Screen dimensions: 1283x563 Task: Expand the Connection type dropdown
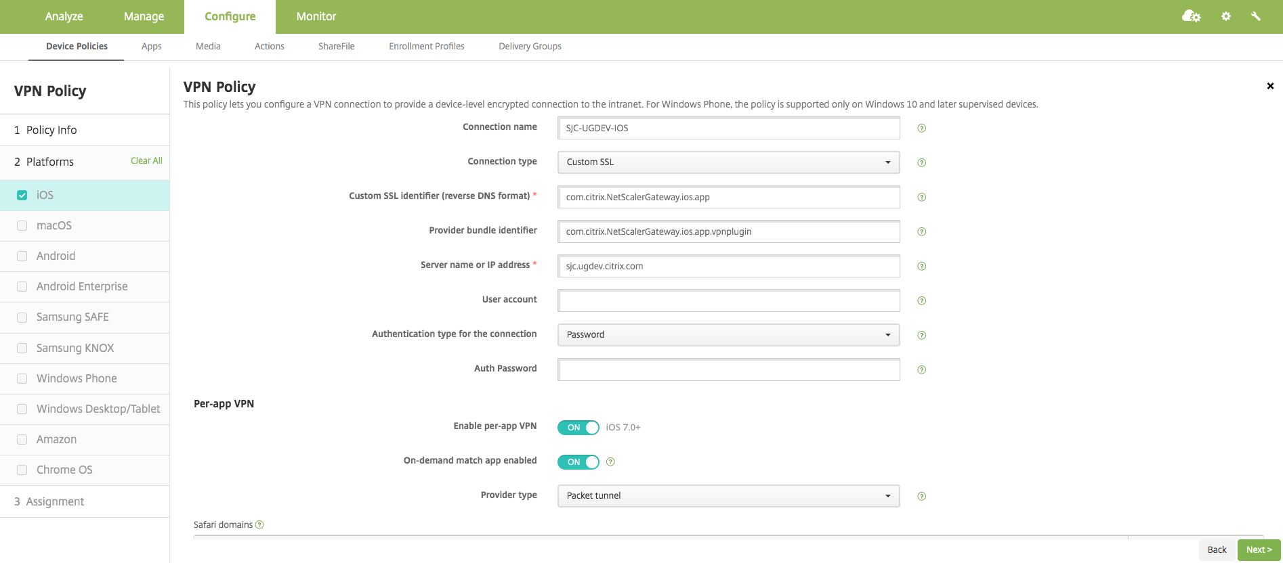tap(728, 162)
